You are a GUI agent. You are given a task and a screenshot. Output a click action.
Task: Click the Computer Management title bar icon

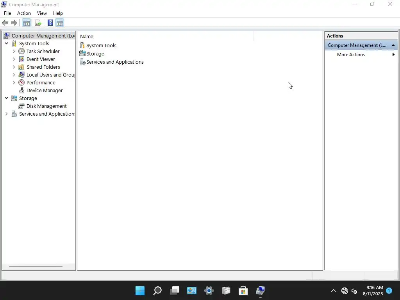coord(4,4)
